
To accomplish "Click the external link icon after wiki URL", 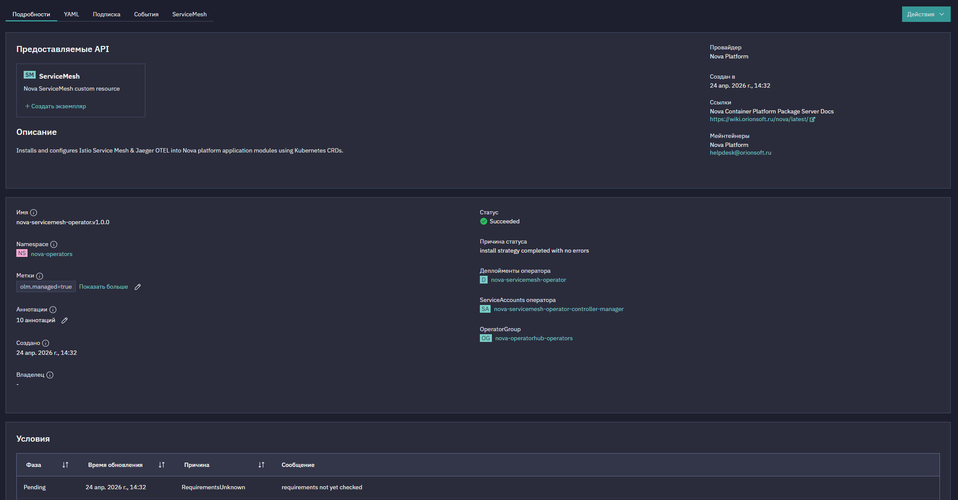I will tap(812, 119).
